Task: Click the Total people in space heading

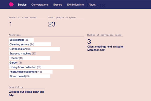Action: 62,17
